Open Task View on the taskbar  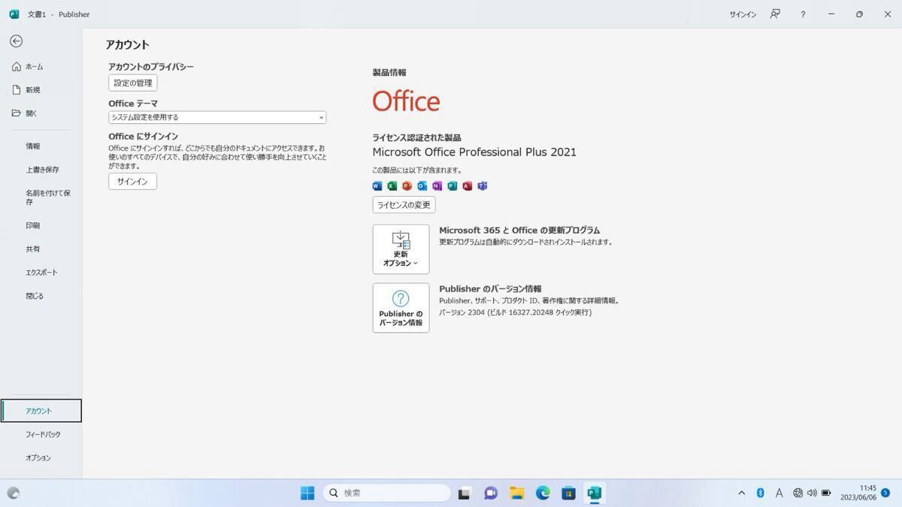click(465, 493)
